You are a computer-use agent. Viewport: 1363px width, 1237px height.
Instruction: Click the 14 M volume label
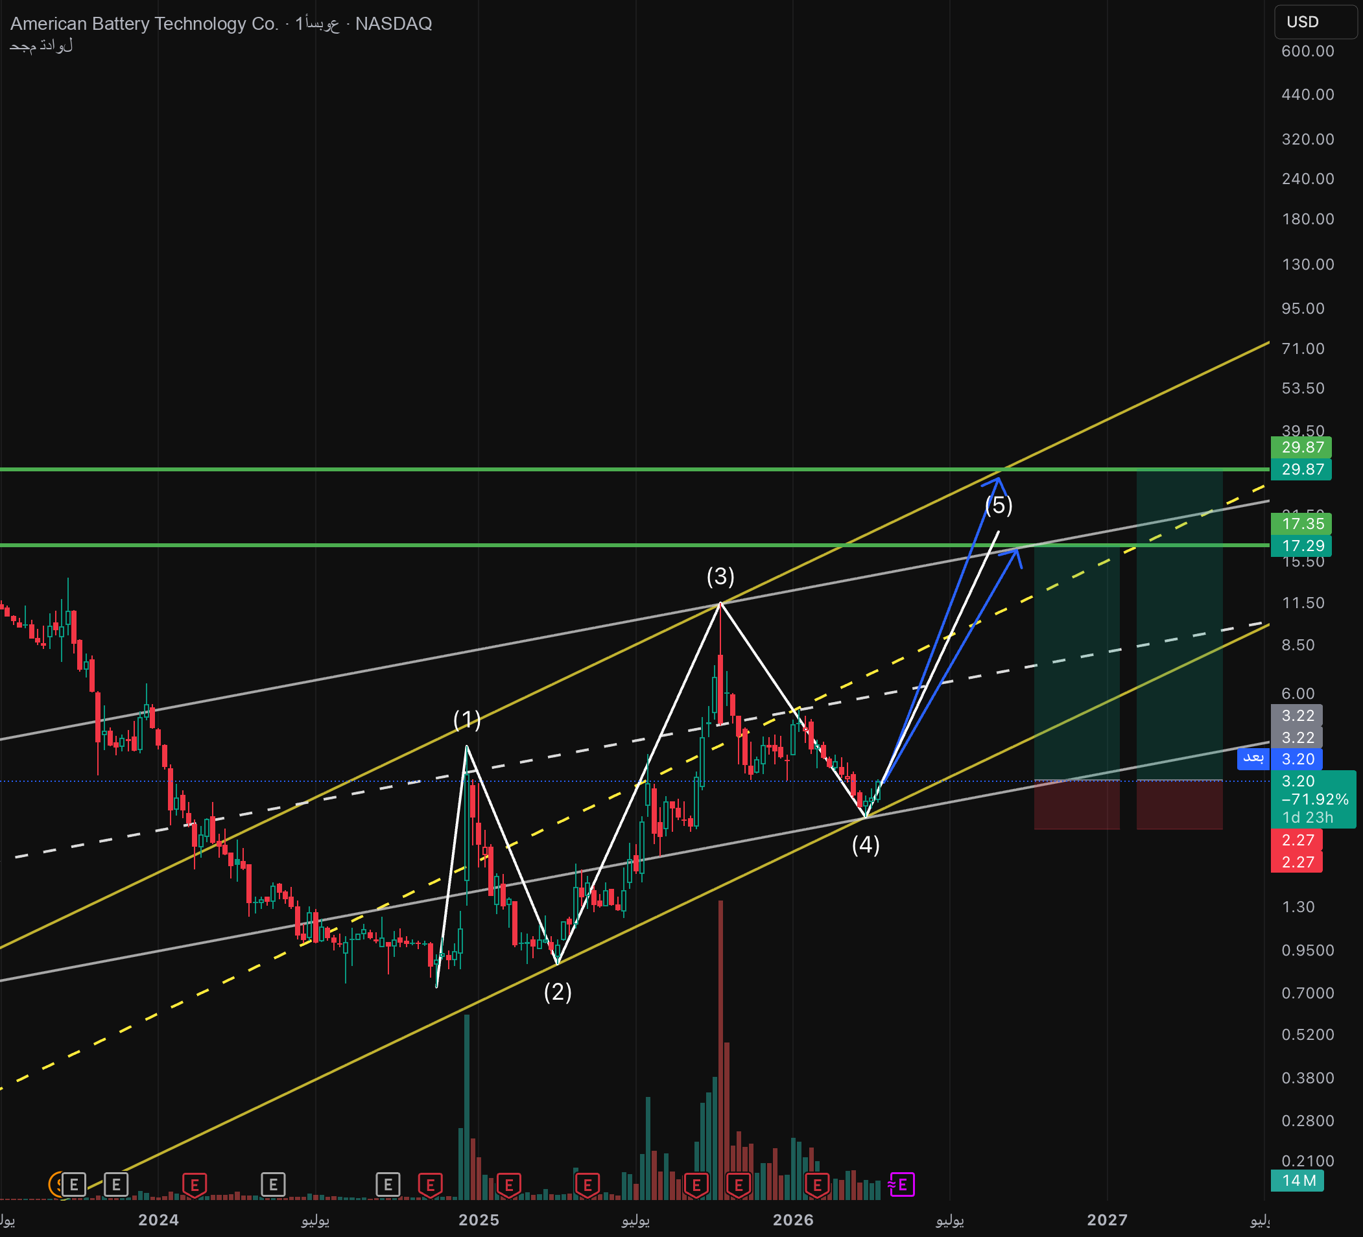tap(1297, 1181)
